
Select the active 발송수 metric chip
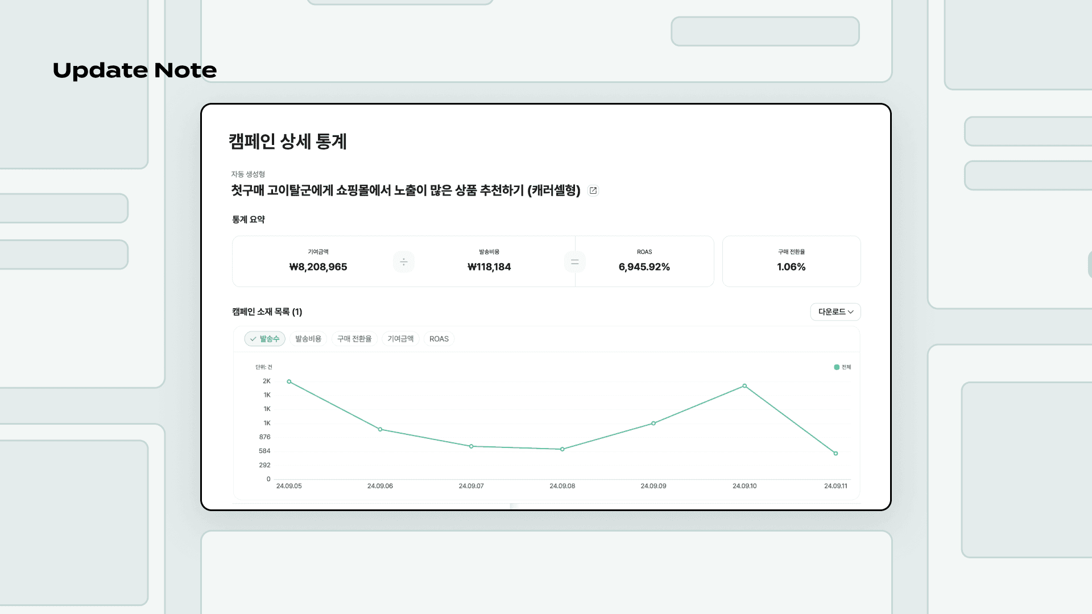[265, 339]
